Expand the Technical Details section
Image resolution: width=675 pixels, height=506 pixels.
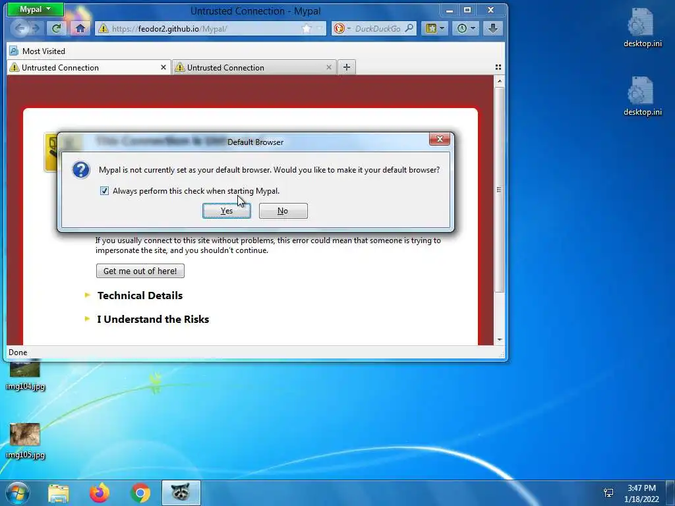pyautogui.click(x=140, y=296)
